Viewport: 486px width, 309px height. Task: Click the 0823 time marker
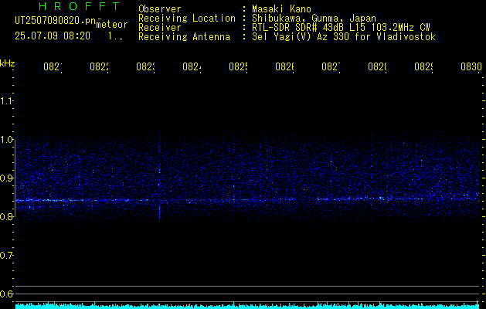(x=145, y=67)
